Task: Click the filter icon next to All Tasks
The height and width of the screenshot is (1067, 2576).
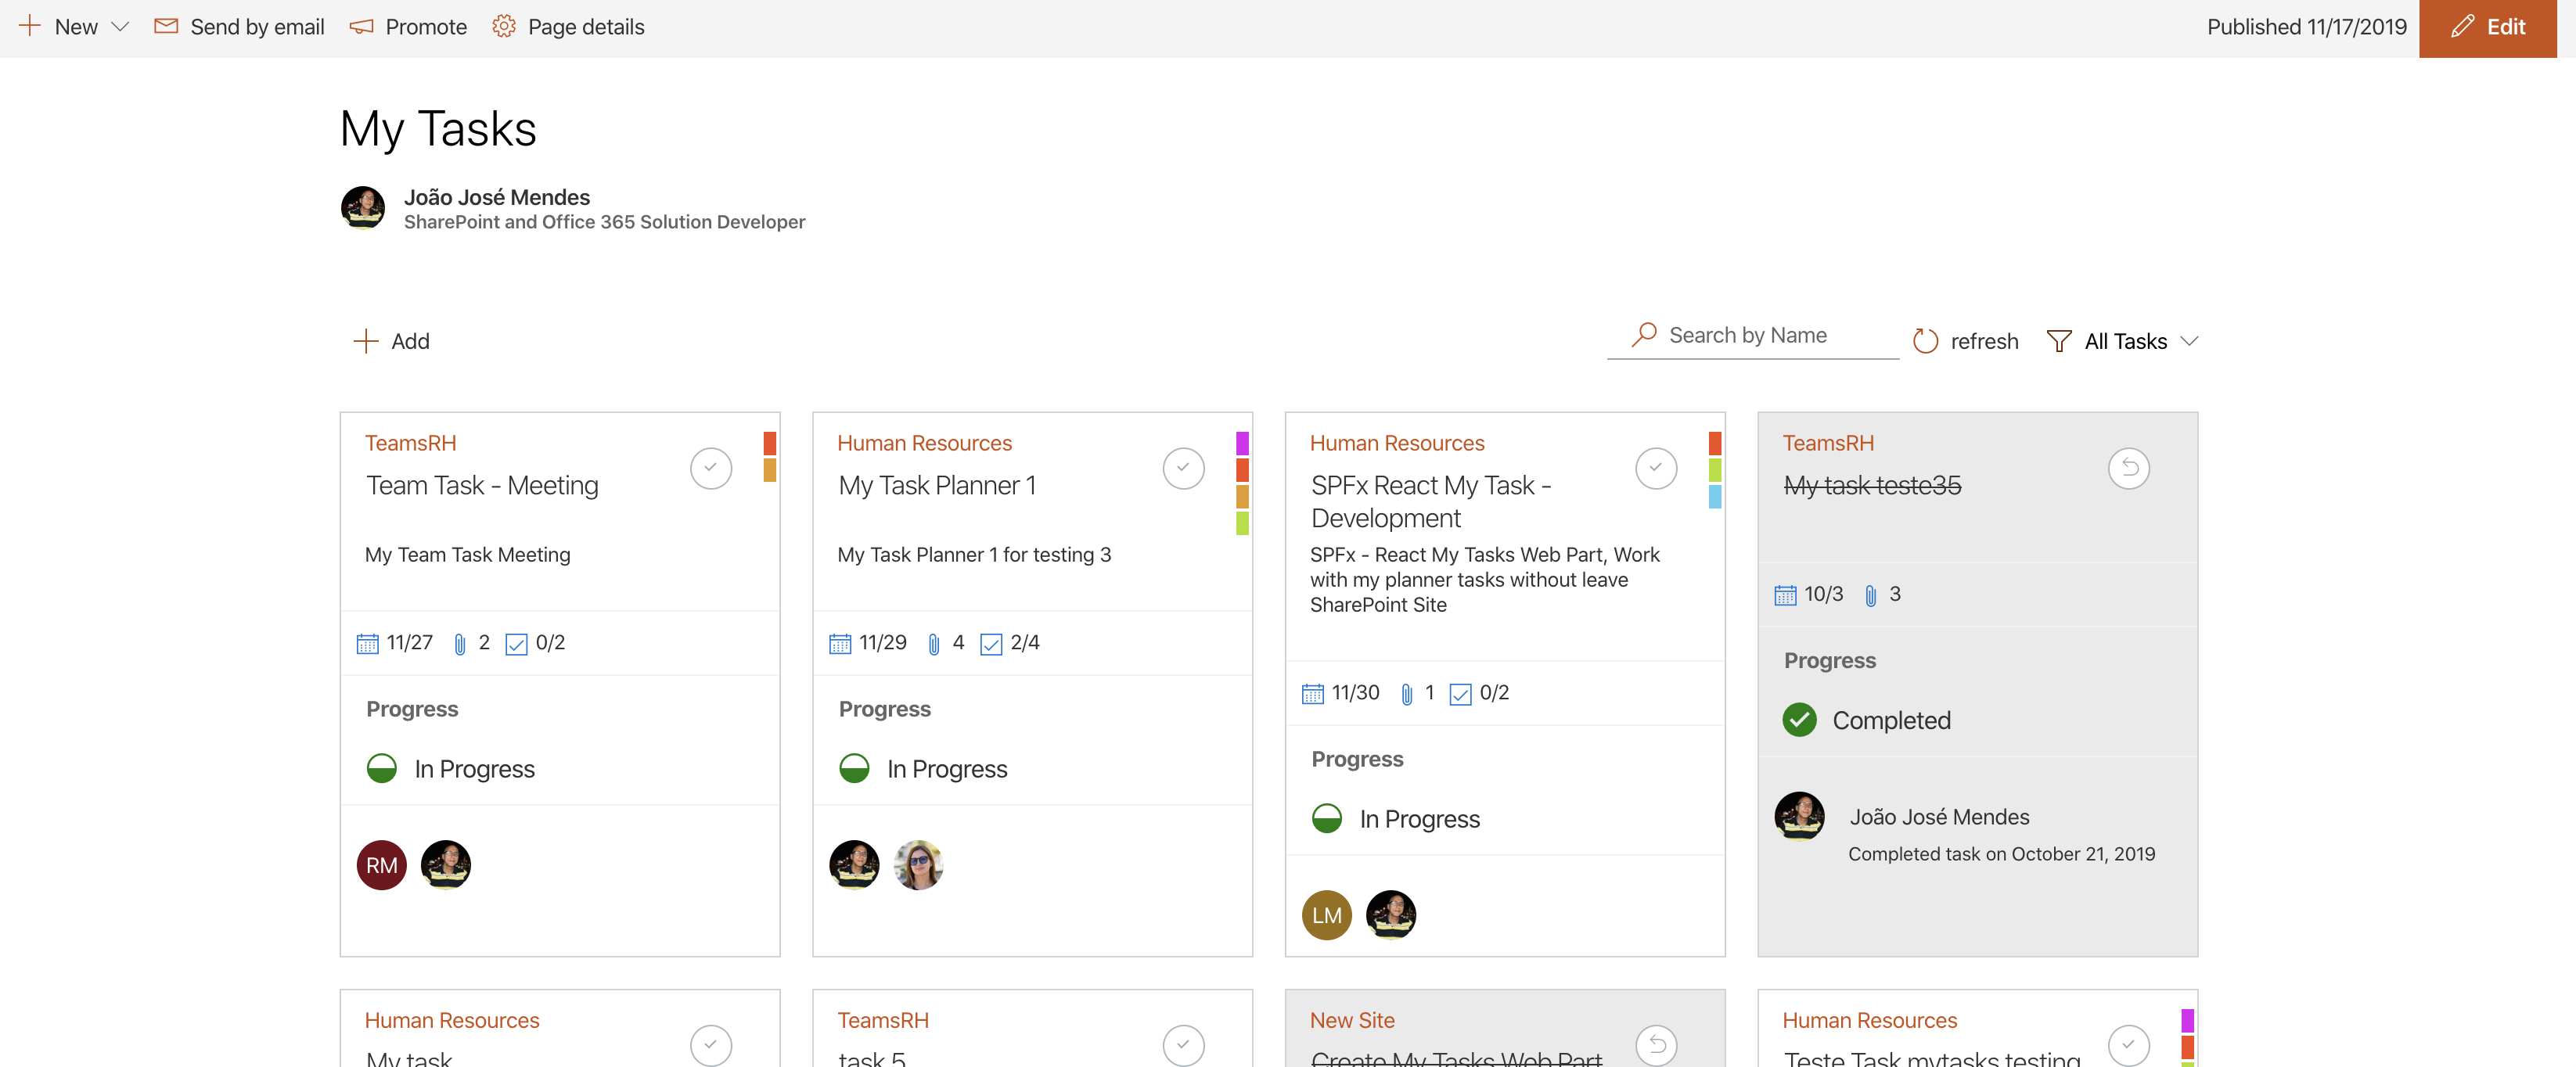Action: (x=2059, y=339)
